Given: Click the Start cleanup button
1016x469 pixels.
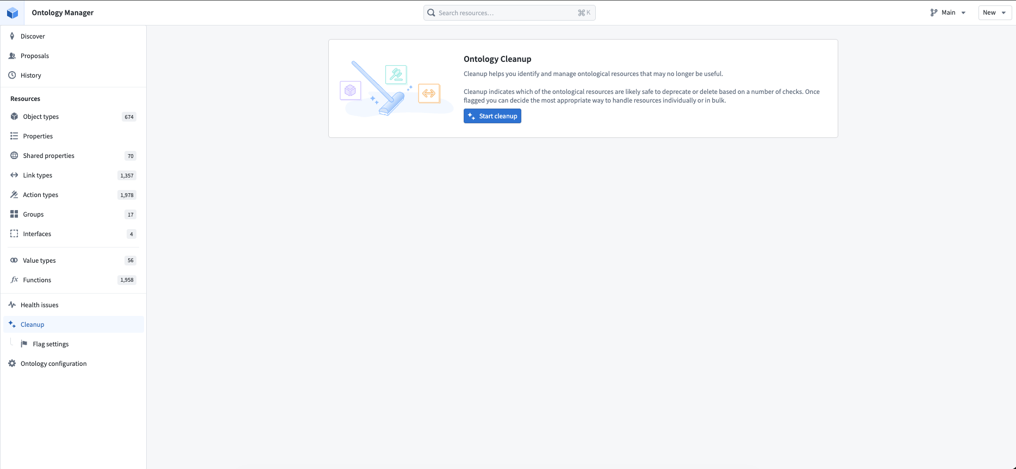Looking at the screenshot, I should 493,116.
